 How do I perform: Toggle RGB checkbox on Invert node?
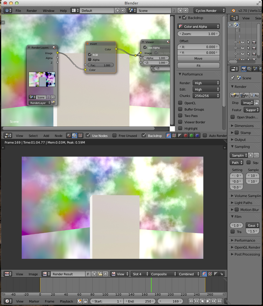tap(90, 55)
